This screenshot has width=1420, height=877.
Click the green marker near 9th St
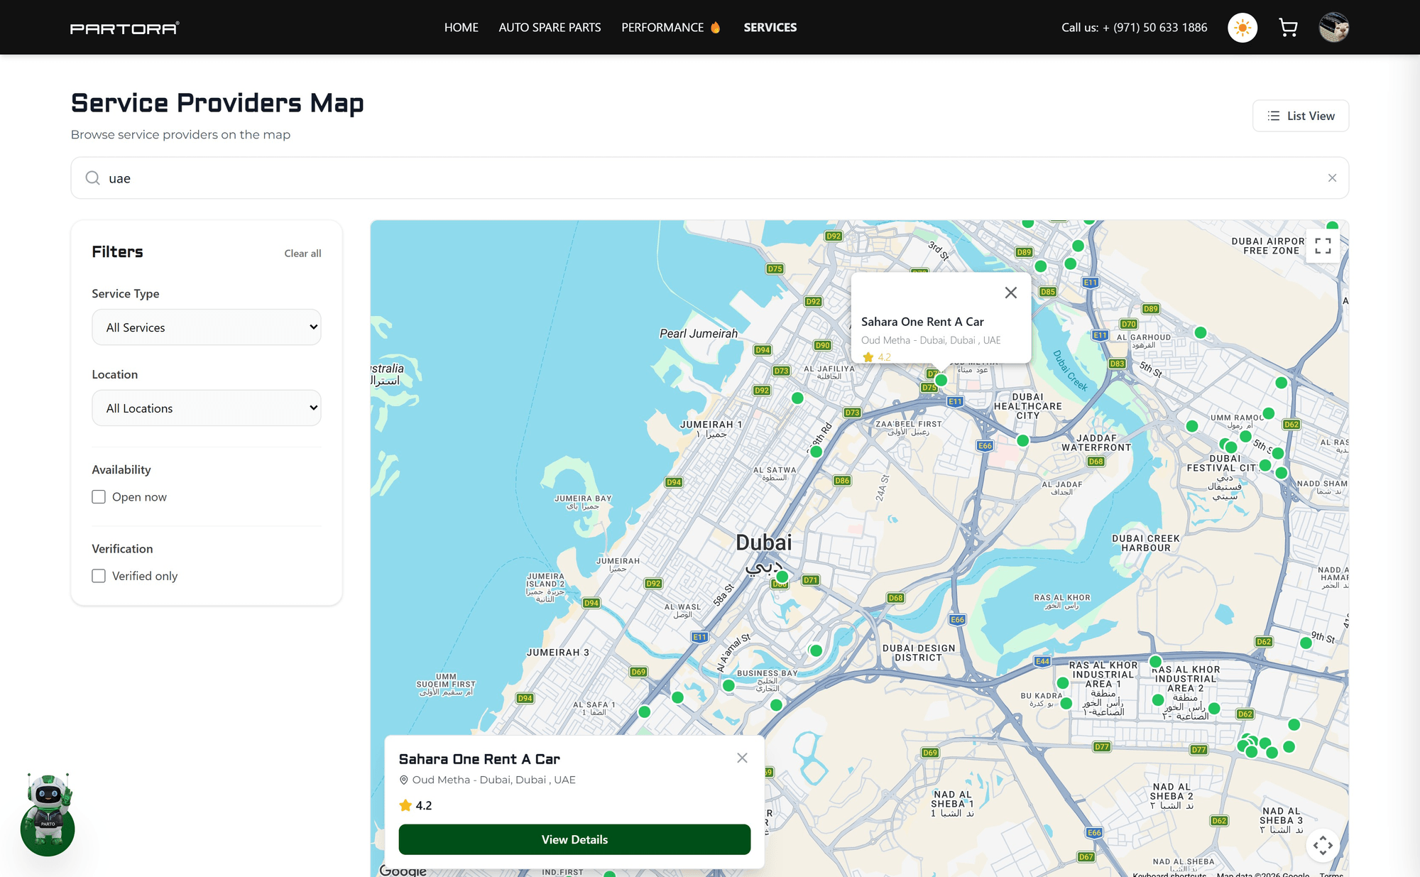[x=1306, y=643]
